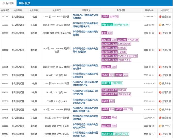Switch to the 投诉视频 tab
Image resolution: width=173 pixels, height=138 pixels.
click(x=25, y=3)
